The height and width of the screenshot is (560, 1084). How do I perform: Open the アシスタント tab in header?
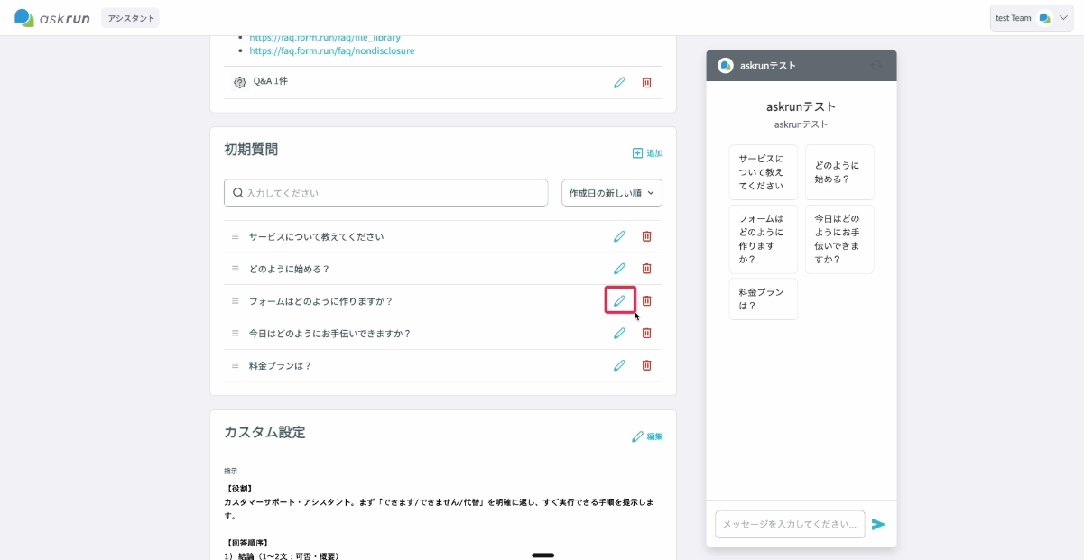click(130, 18)
